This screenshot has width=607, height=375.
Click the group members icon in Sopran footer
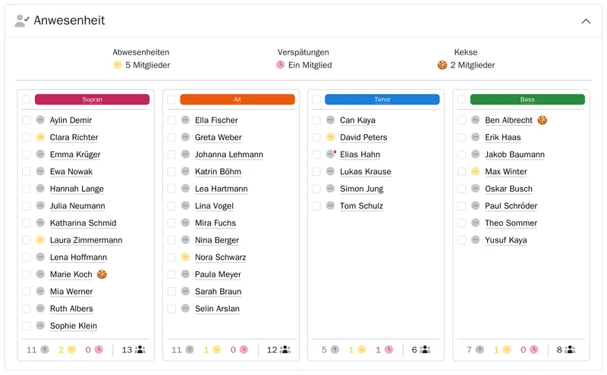(x=140, y=349)
